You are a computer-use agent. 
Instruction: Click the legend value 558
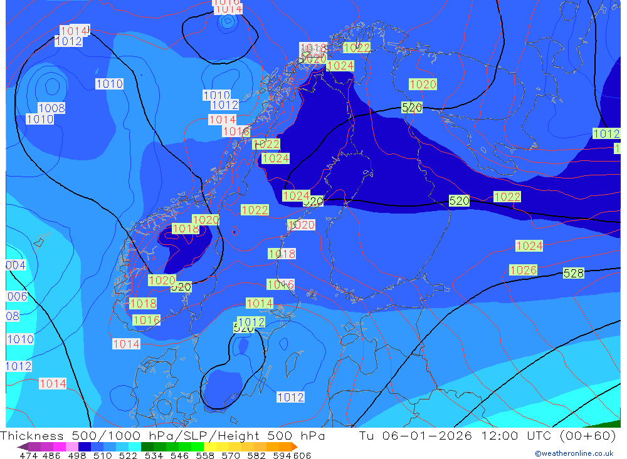click(205, 455)
